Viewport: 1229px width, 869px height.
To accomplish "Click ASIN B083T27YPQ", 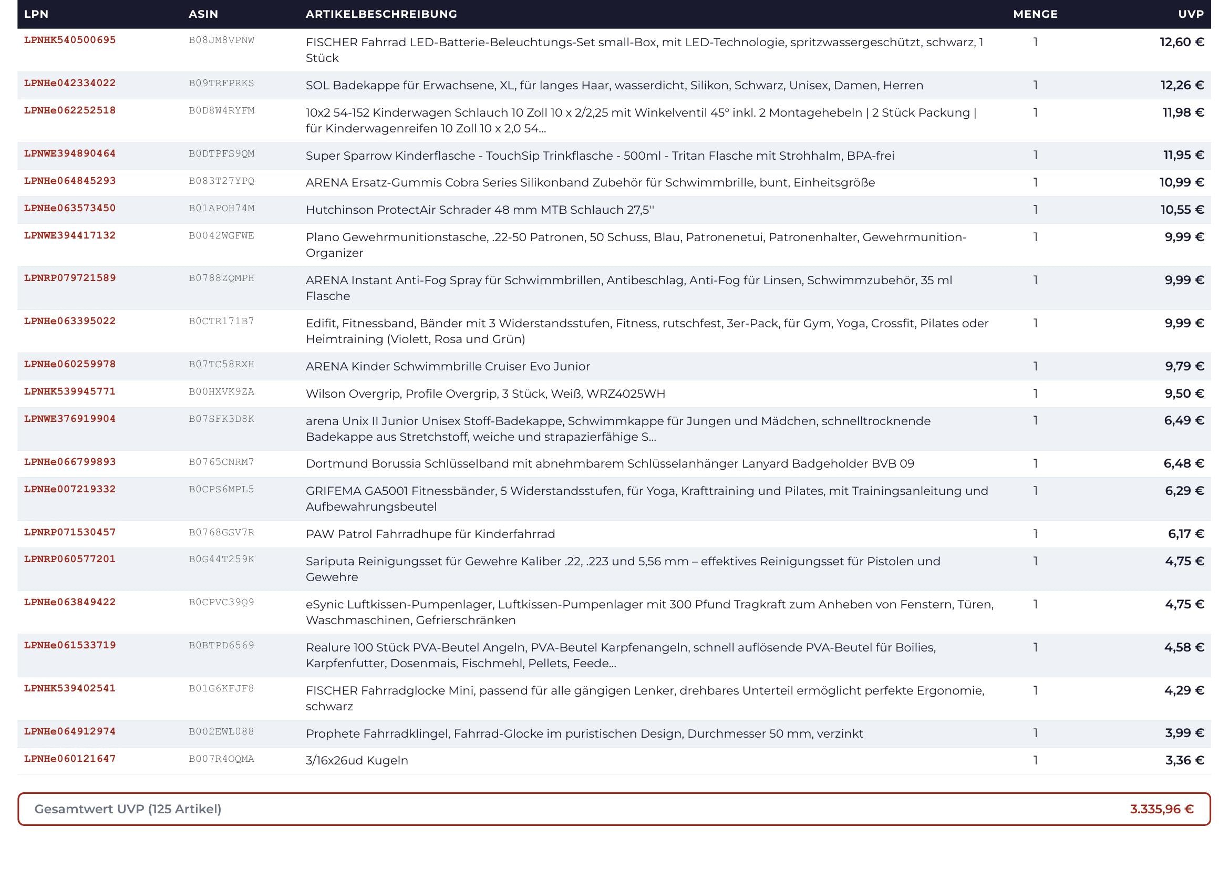I will [222, 181].
